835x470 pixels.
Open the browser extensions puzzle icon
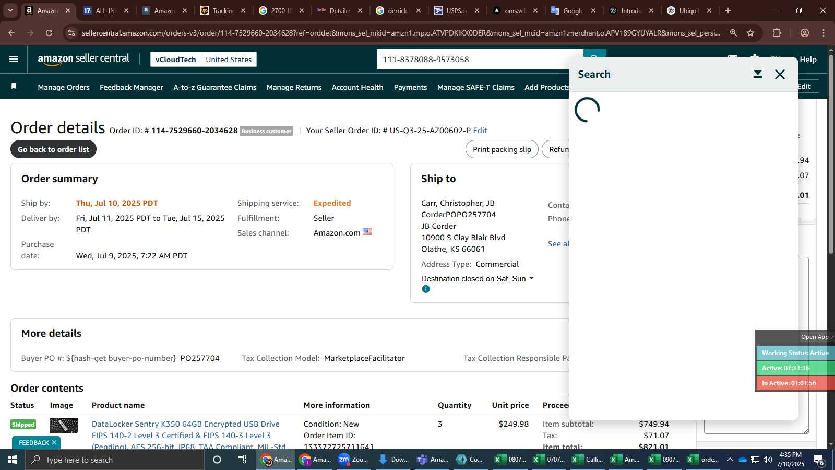pos(777,33)
